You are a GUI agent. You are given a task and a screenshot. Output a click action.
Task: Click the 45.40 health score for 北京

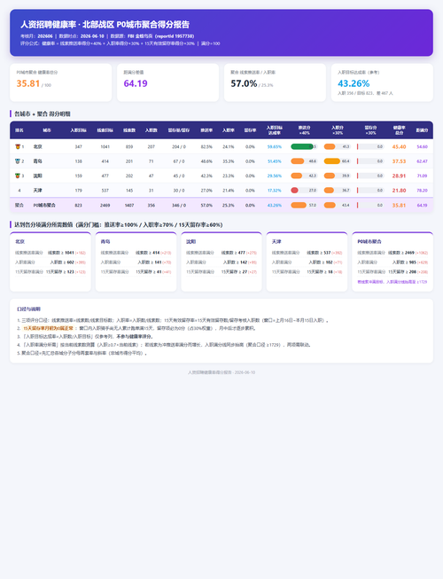(x=399, y=146)
